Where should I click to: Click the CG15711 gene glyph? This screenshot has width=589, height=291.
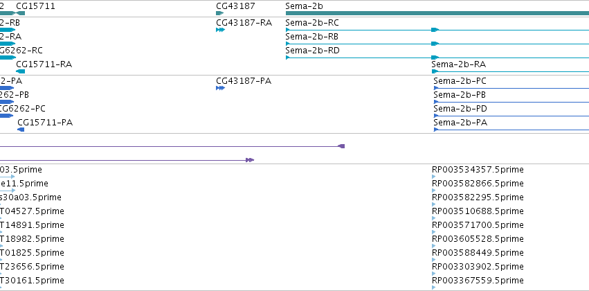point(21,13)
